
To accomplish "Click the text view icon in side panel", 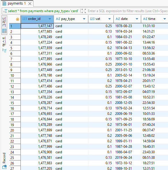I will point(4,51).
